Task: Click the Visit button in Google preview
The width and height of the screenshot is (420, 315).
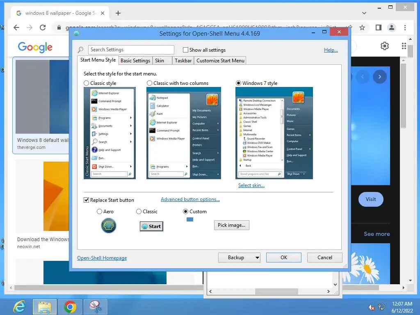Action: [371, 199]
